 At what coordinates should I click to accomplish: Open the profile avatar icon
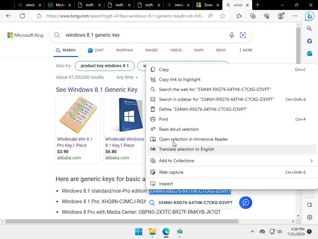tap(281, 16)
